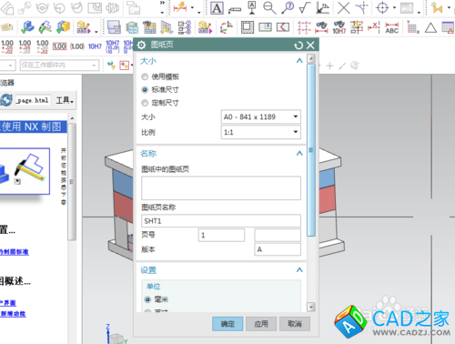Click the datum feature symbol icon

[x=252, y=8]
